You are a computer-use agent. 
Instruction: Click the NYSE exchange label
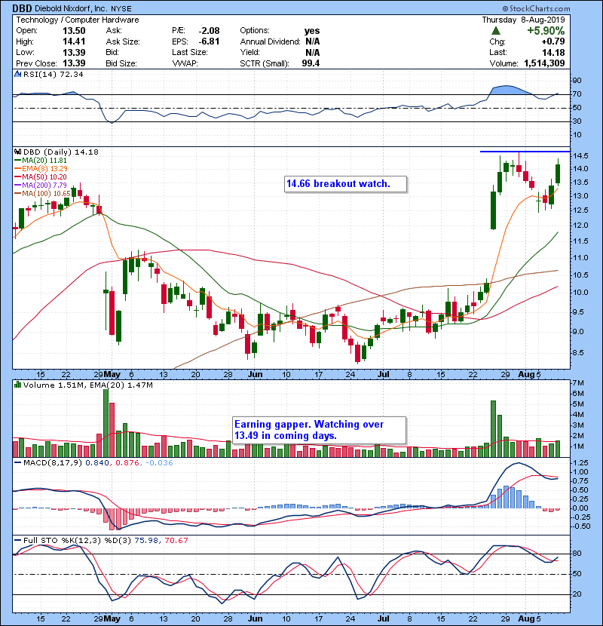point(121,9)
